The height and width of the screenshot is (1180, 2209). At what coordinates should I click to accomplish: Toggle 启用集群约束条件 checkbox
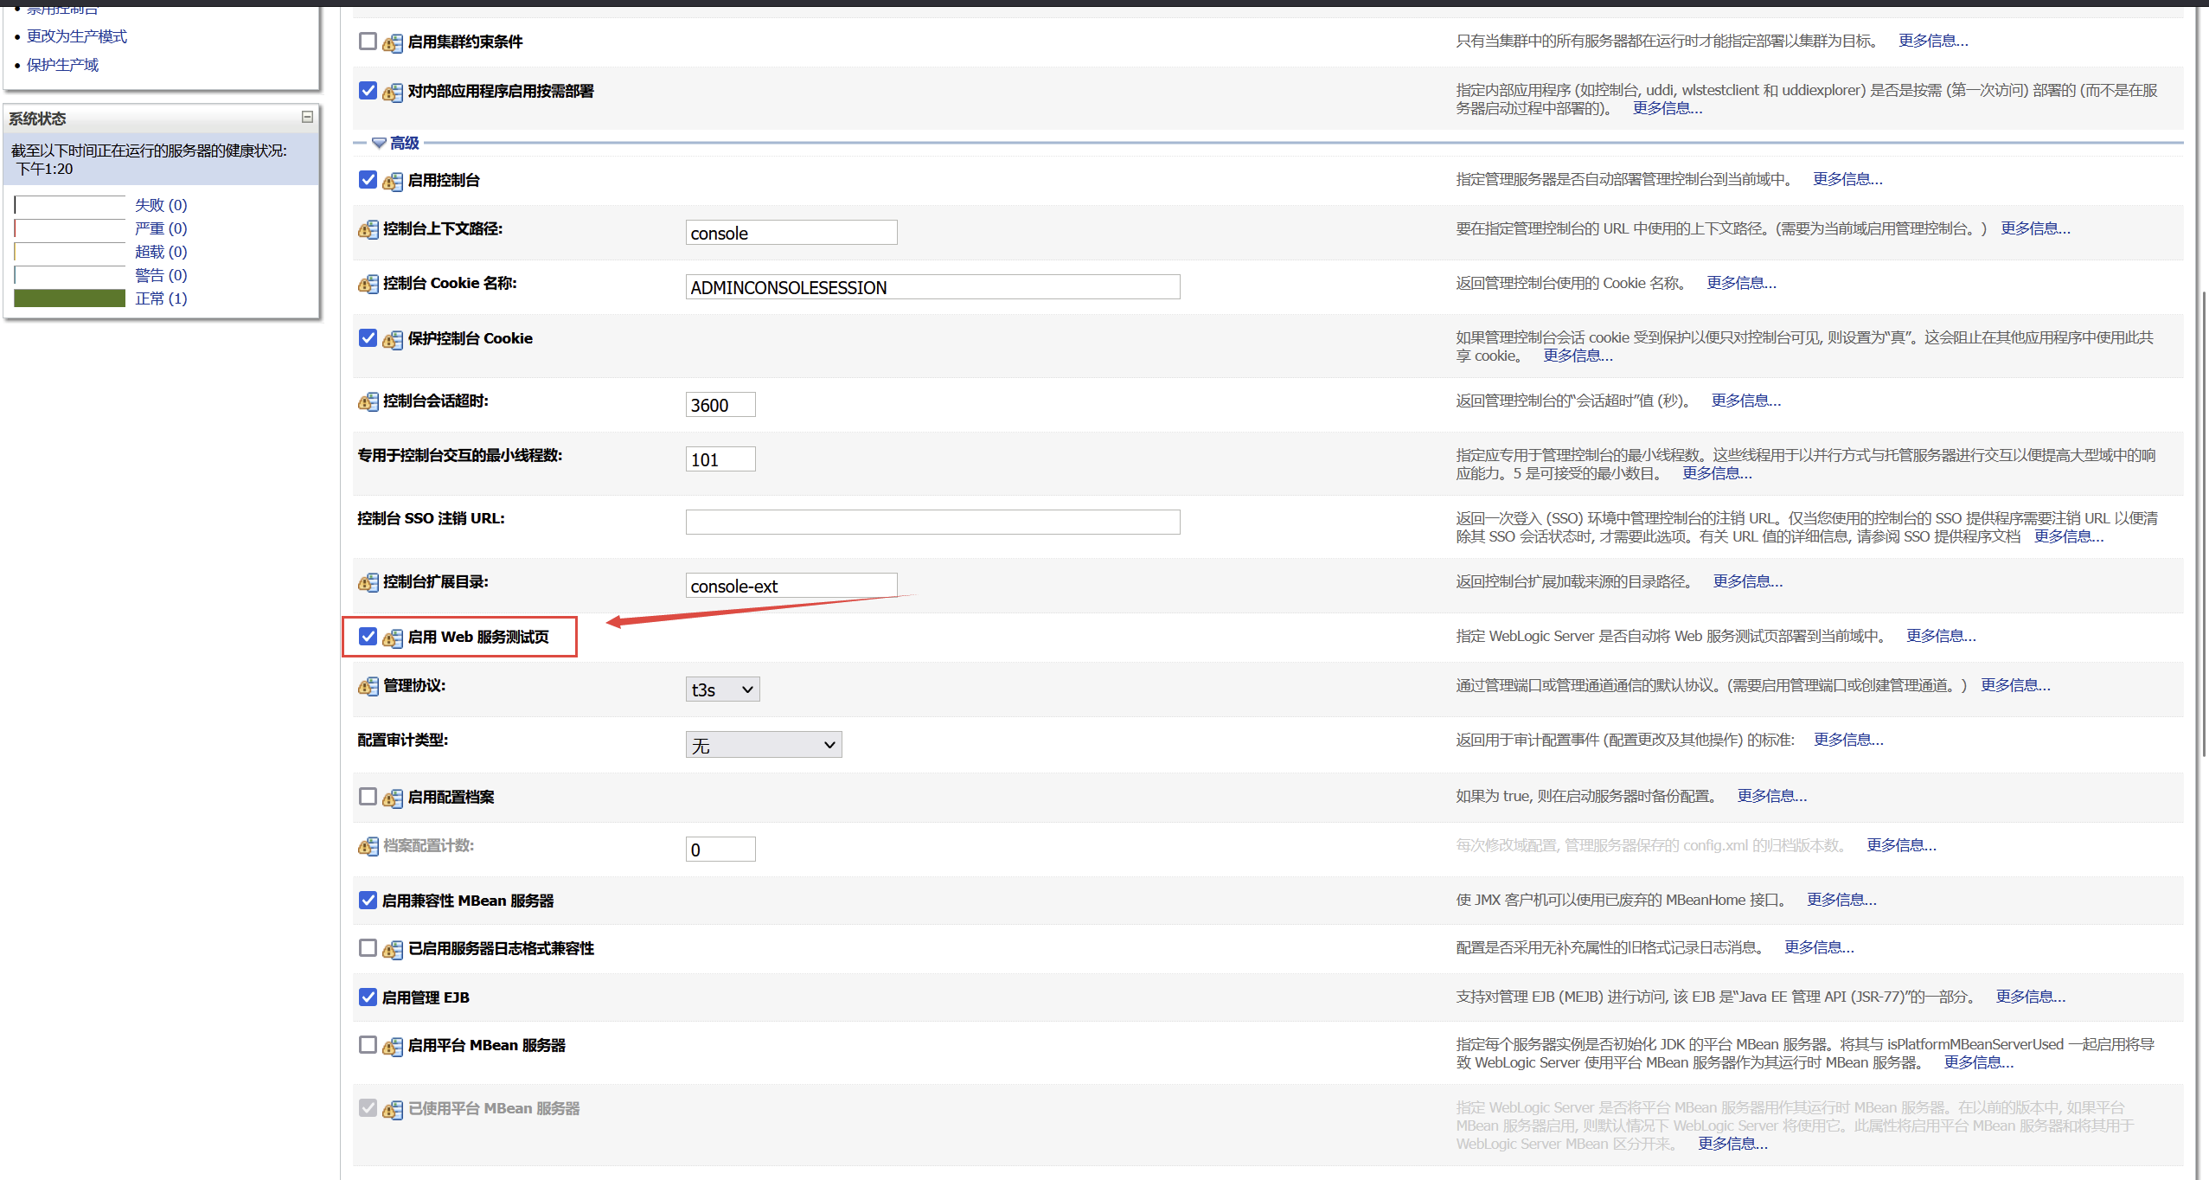[x=368, y=41]
